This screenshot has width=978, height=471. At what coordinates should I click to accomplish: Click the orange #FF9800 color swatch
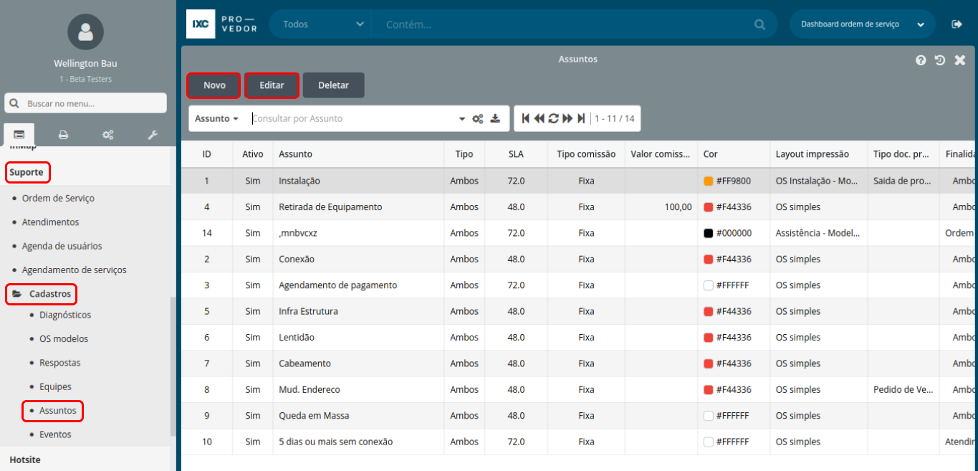tap(708, 181)
